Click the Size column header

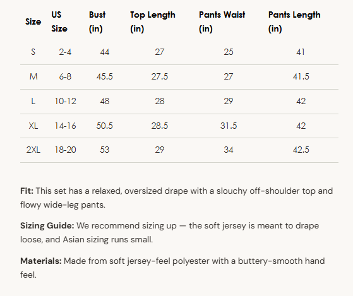click(33, 22)
